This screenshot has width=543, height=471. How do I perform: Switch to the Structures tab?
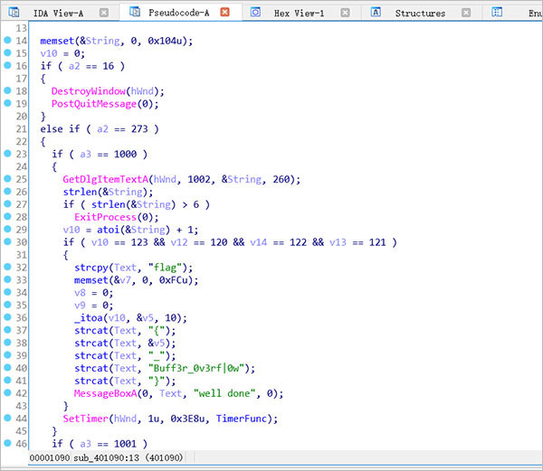pyautogui.click(x=420, y=13)
